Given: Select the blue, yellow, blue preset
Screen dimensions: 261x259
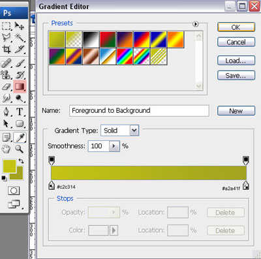Looking at the screenshot, I should tap(159, 39).
